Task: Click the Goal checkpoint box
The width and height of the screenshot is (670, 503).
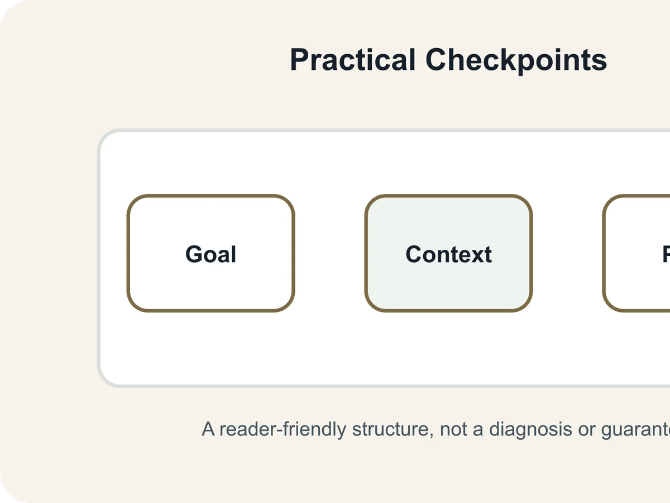Action: click(210, 253)
